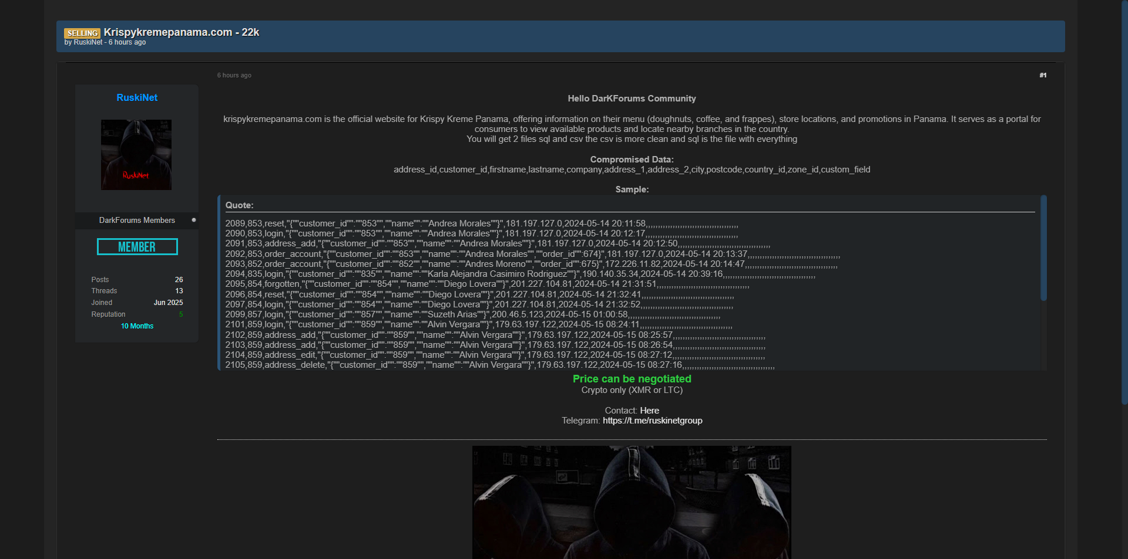
Task: Click the hooded figures signature image
Action: pyautogui.click(x=632, y=502)
